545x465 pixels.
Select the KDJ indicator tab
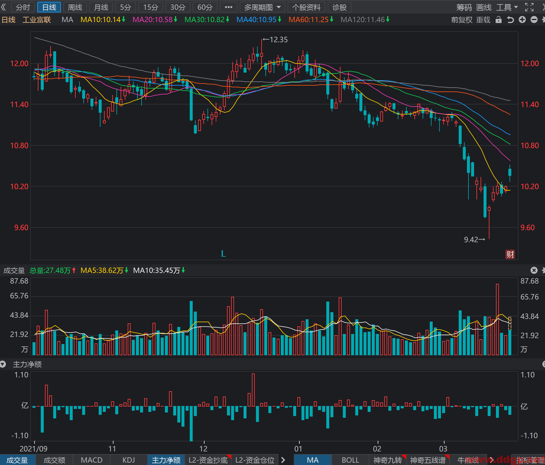pyautogui.click(x=129, y=460)
